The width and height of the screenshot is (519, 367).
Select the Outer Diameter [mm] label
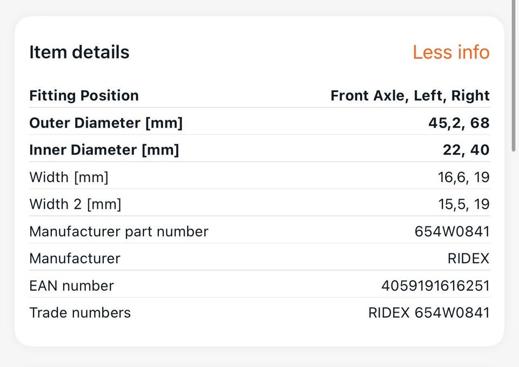106,123
